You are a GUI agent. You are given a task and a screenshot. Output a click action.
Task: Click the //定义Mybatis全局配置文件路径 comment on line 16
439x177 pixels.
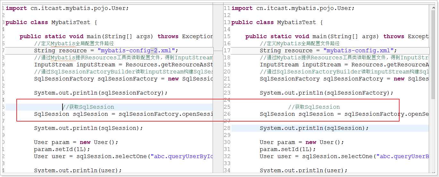pos(300,44)
